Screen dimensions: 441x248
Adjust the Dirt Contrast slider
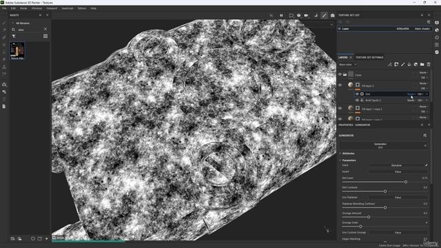pyautogui.click(x=385, y=192)
